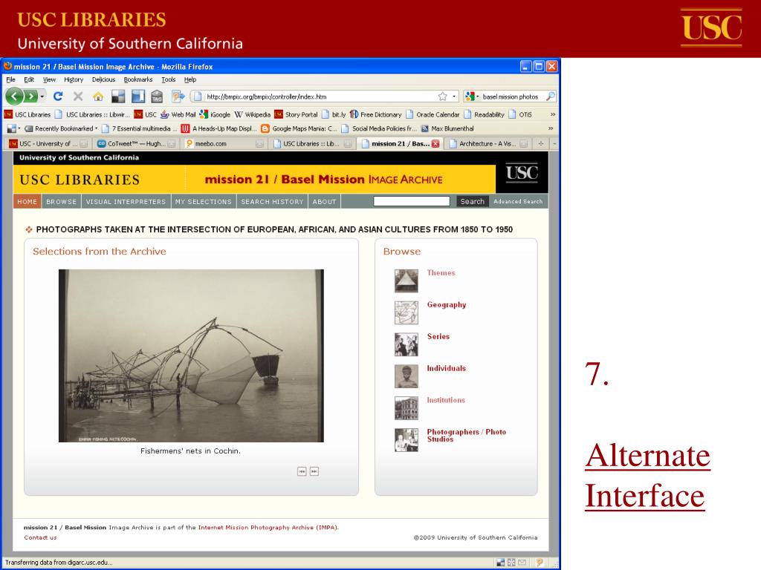Open the Internet Mission Photography Archive (IMPA) link

coord(268,528)
